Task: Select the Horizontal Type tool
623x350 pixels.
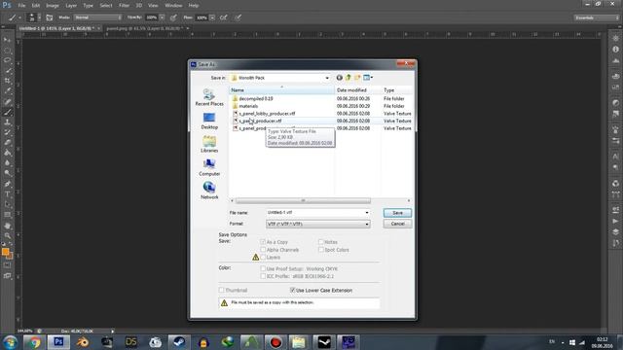Action: pos(7,194)
